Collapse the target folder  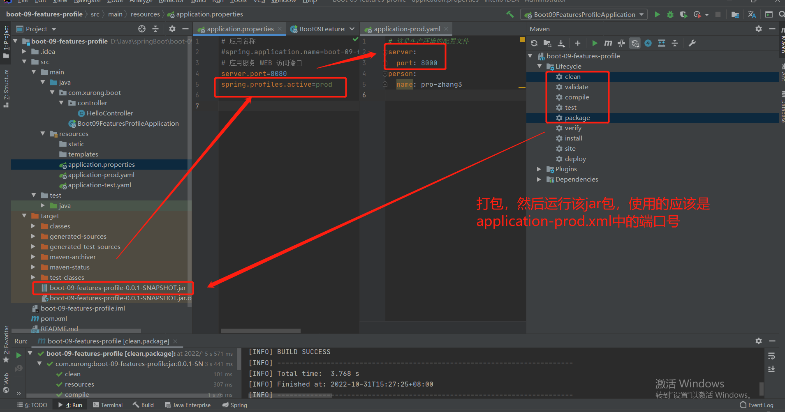[x=24, y=216]
